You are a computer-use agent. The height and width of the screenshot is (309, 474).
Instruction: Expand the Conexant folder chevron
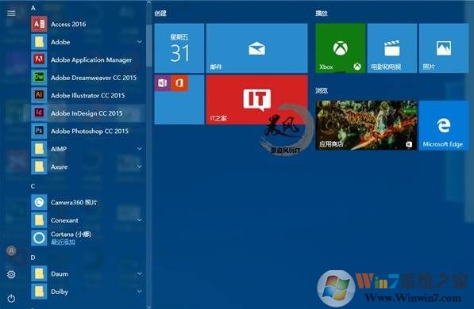[140, 220]
